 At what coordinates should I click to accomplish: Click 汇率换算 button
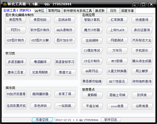(x=117, y=20)
